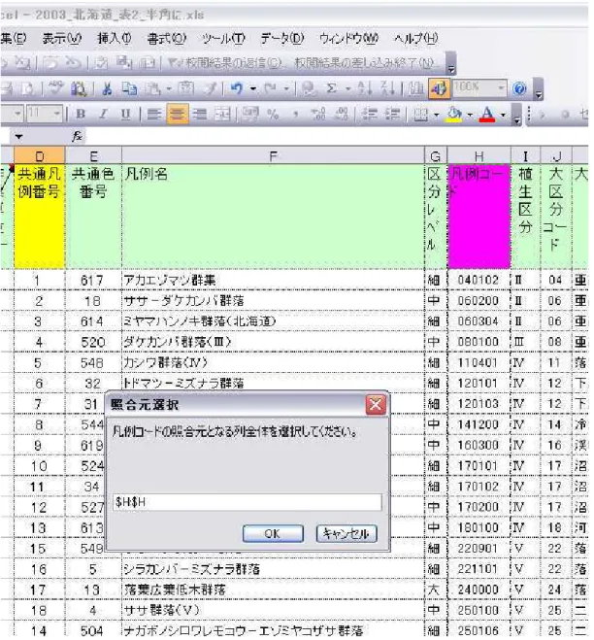Image resolution: width=594 pixels, height=640 pixels.
Task: Click the $H:$H range input field
Action: [x=247, y=502]
